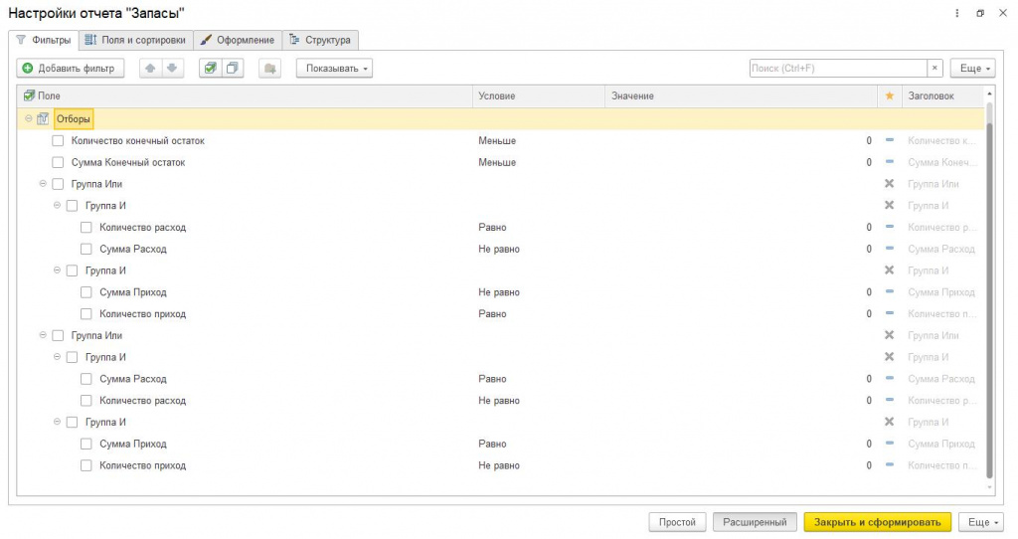Click the dash icon for Сумма Конечный остаток
Screen dimensions: 1018x539
coord(890,162)
